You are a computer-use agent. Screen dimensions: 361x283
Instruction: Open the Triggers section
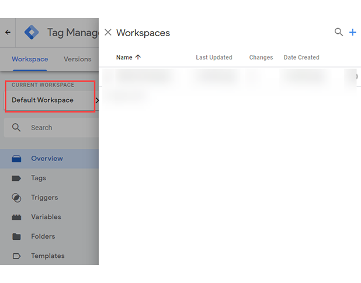[x=49, y=198]
